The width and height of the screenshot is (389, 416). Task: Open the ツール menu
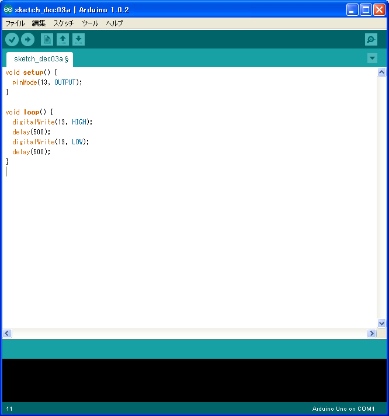pos(90,24)
